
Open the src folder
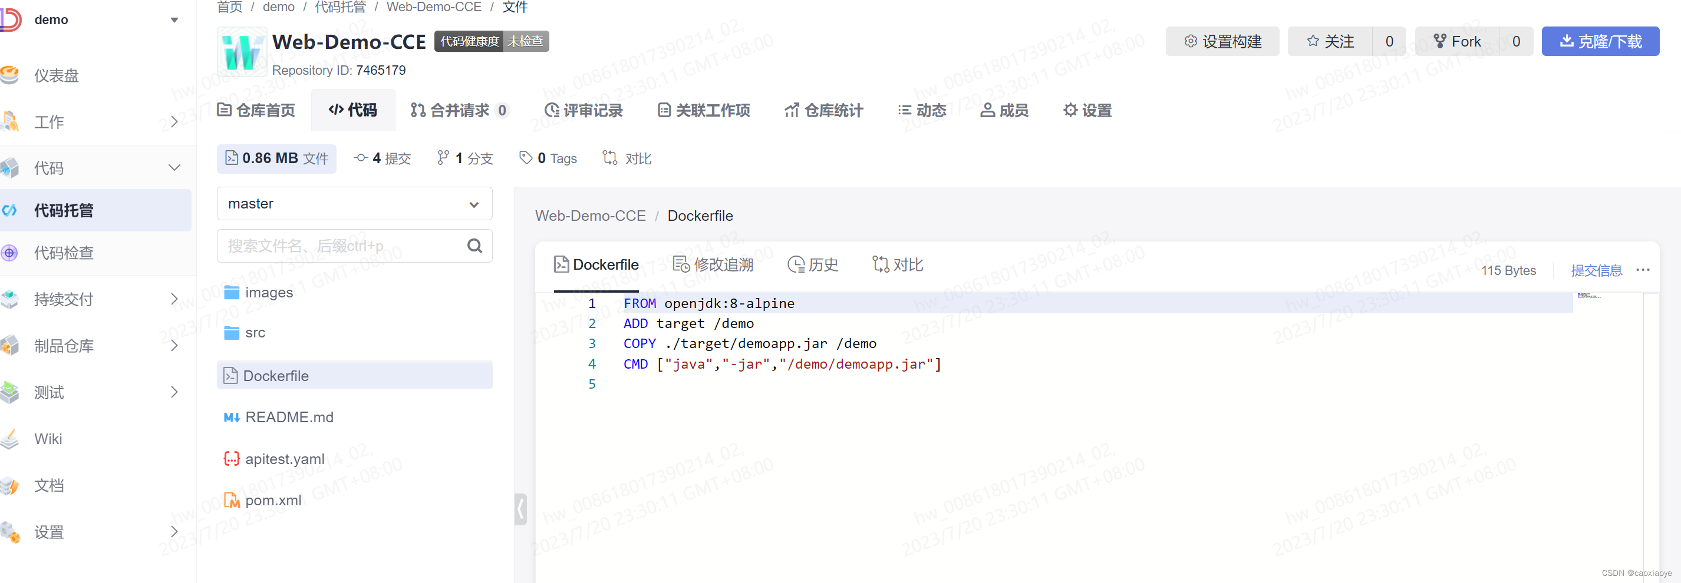click(x=244, y=333)
